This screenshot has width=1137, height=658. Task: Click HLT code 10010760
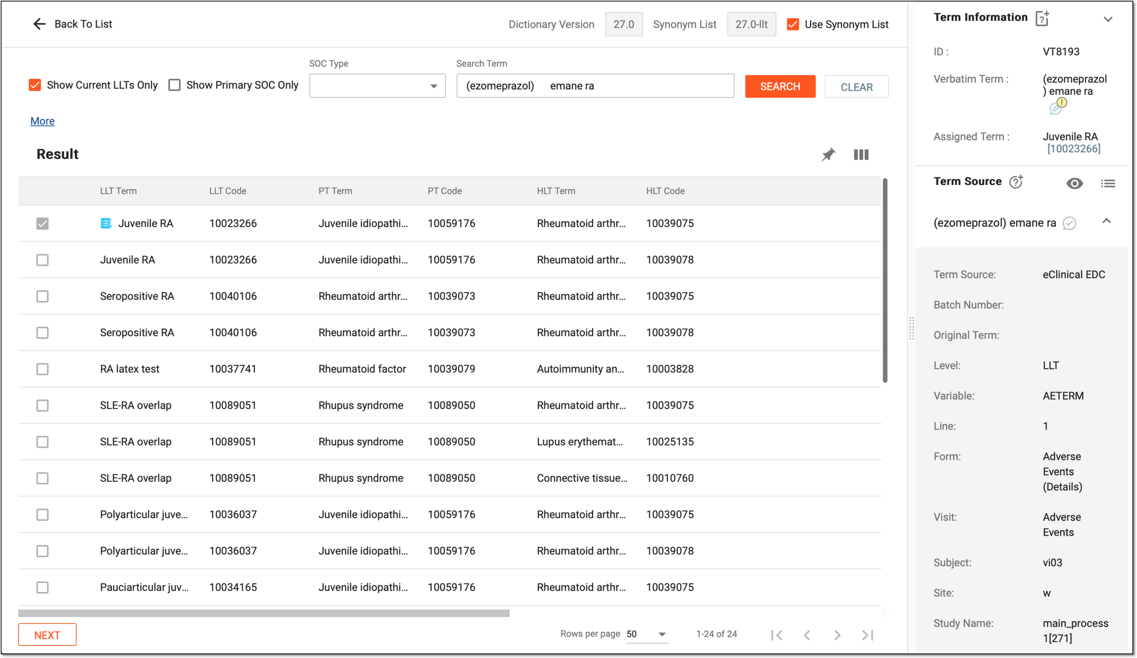coord(670,478)
